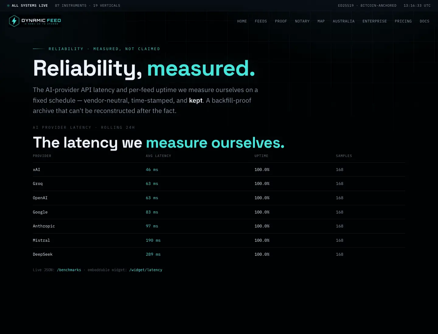This screenshot has width=438, height=334.
Task: Select the OpenAI provider name
Action: pos(40,198)
